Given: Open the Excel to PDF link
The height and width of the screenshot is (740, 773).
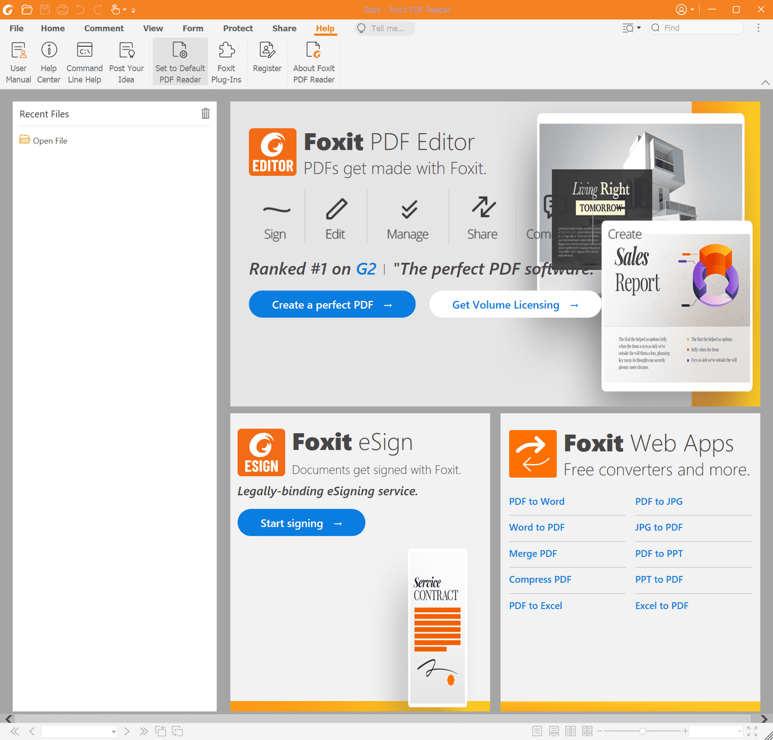Looking at the screenshot, I should tap(661, 605).
